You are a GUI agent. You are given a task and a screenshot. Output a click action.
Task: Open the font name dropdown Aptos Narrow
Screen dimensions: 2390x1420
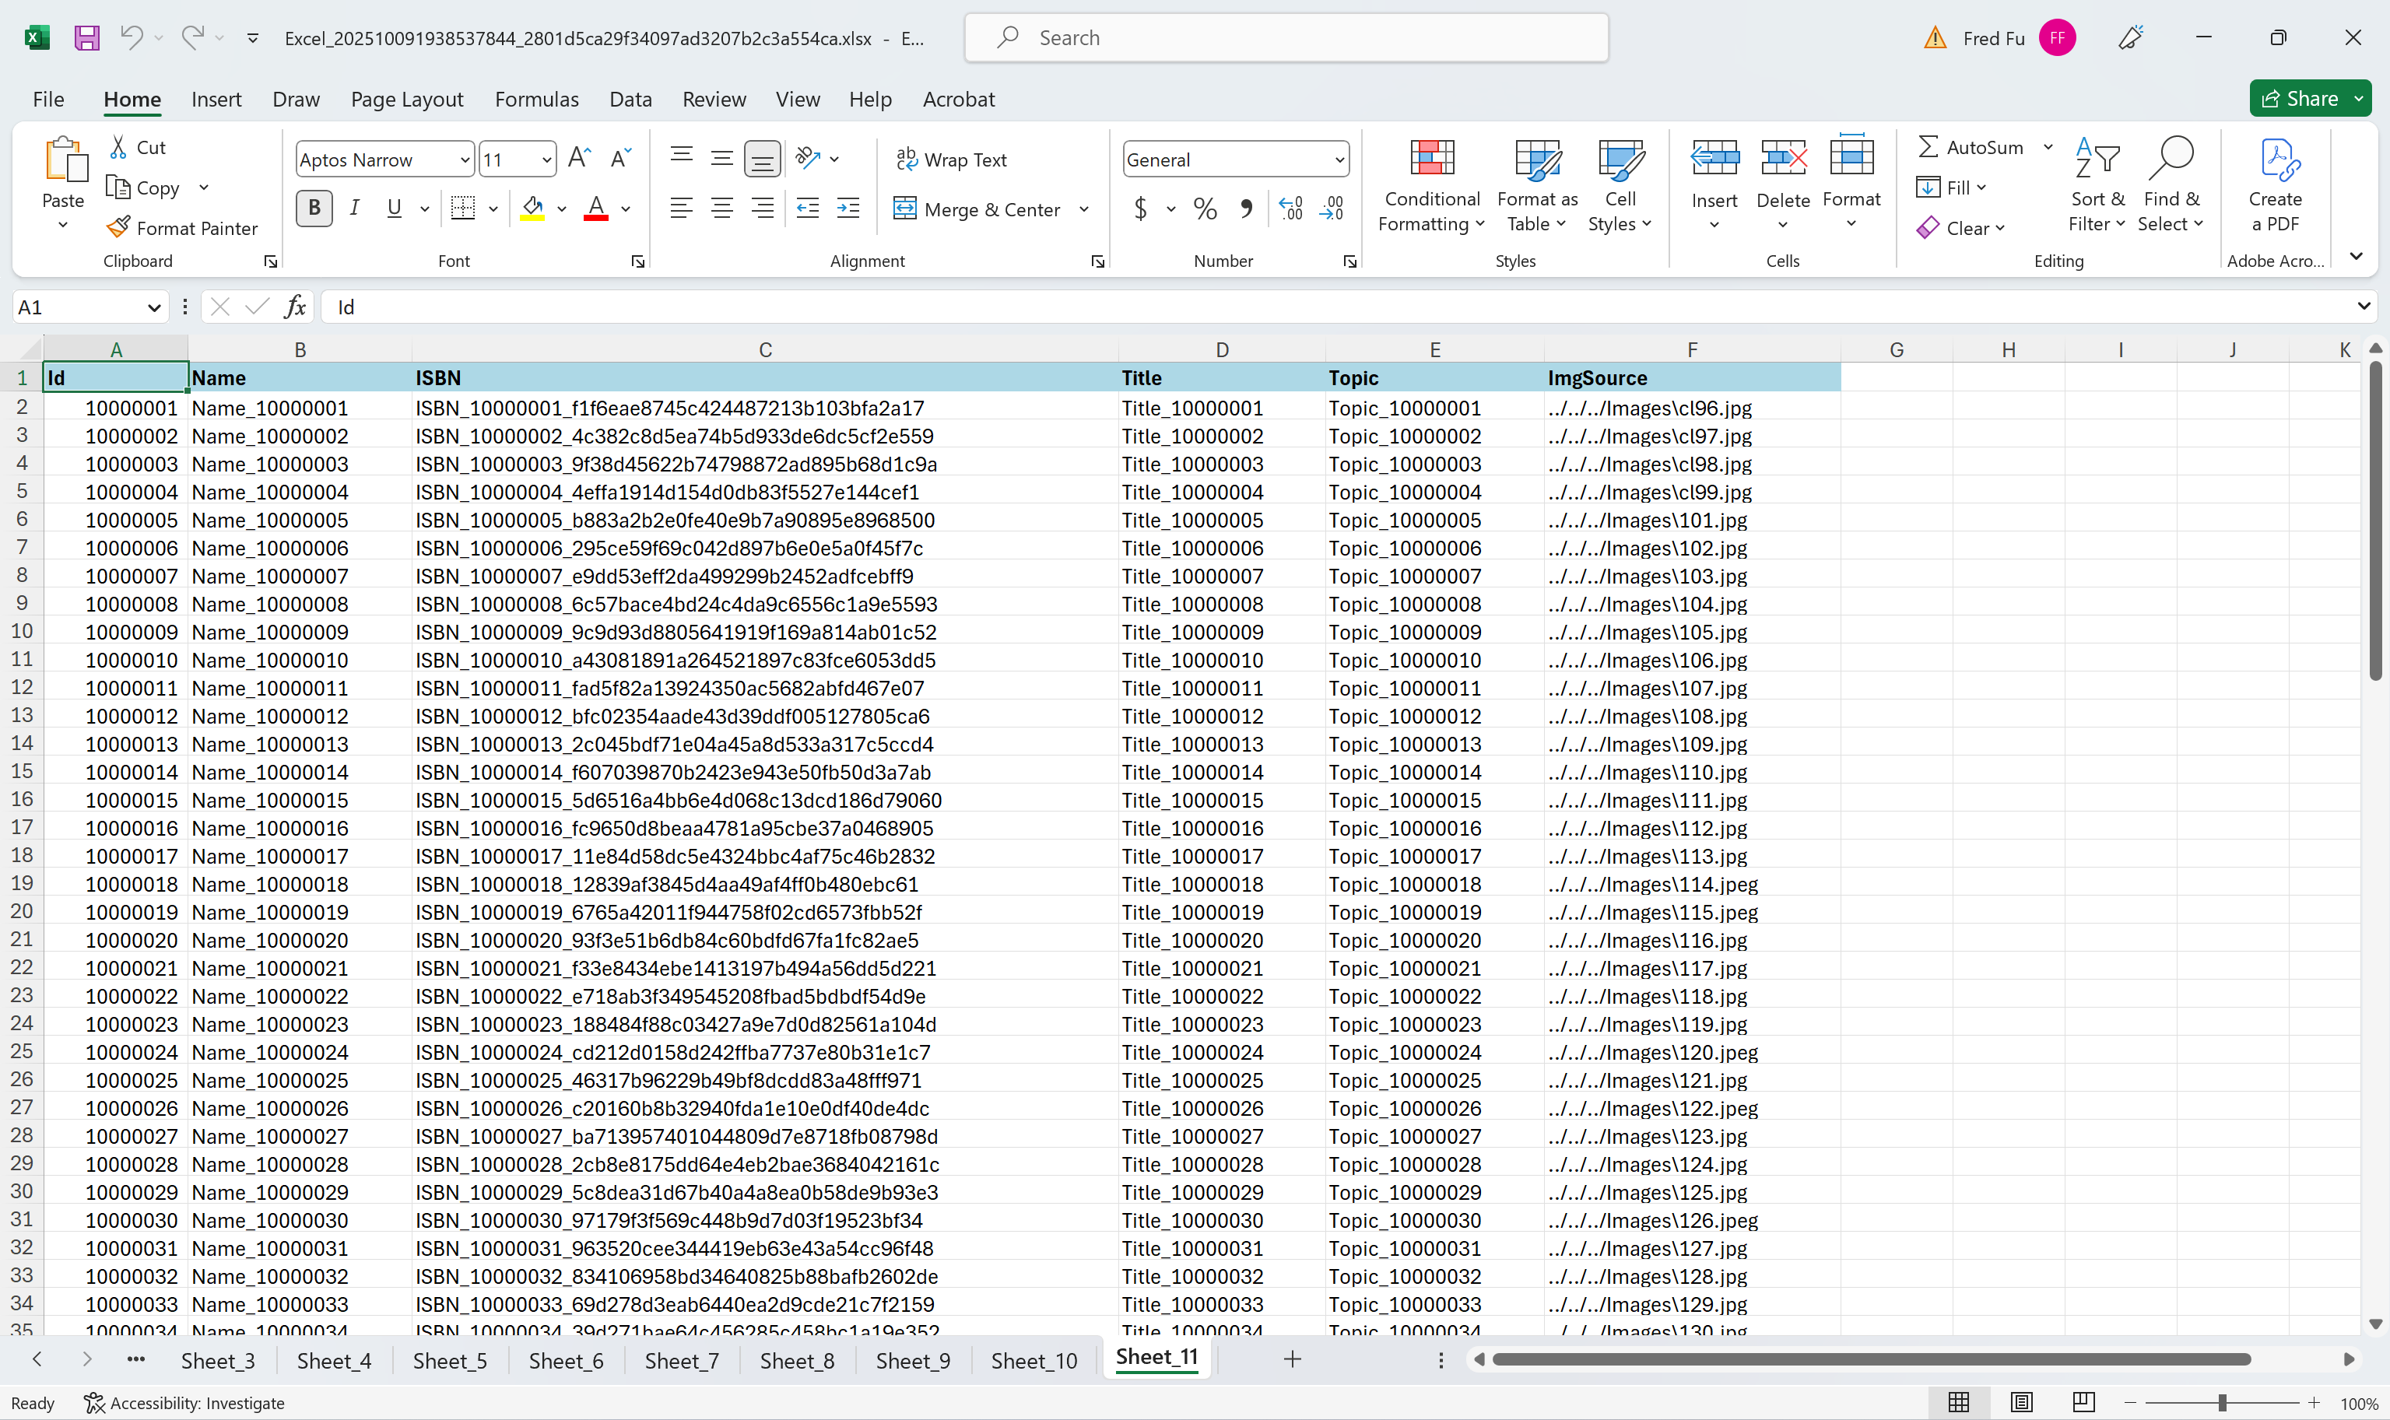point(465,160)
